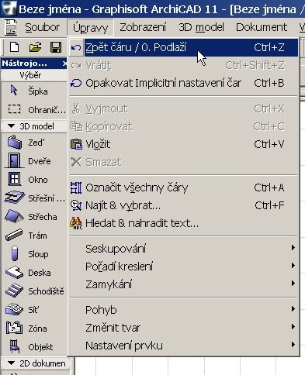Select the Střecha roof tool

point(34,217)
